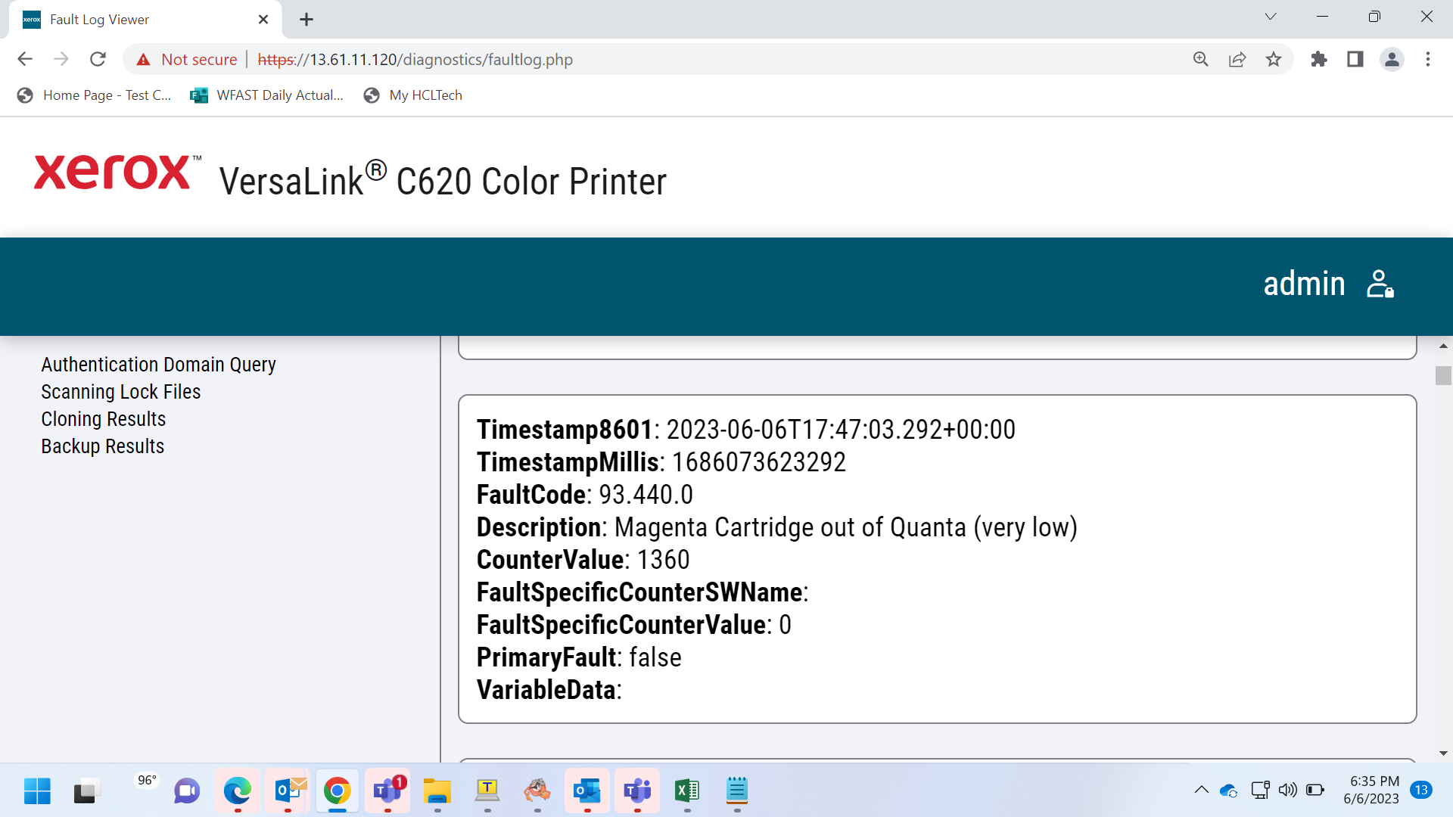1453x817 pixels.
Task: Click the admin user account icon
Action: tap(1380, 284)
